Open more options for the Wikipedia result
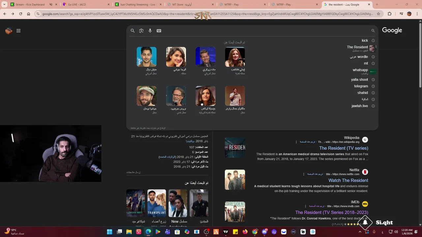 point(296,142)
